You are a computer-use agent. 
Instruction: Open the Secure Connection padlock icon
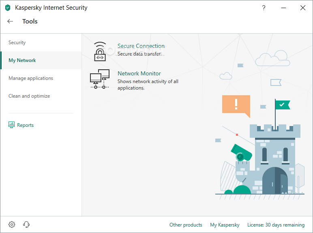pyautogui.click(x=100, y=51)
